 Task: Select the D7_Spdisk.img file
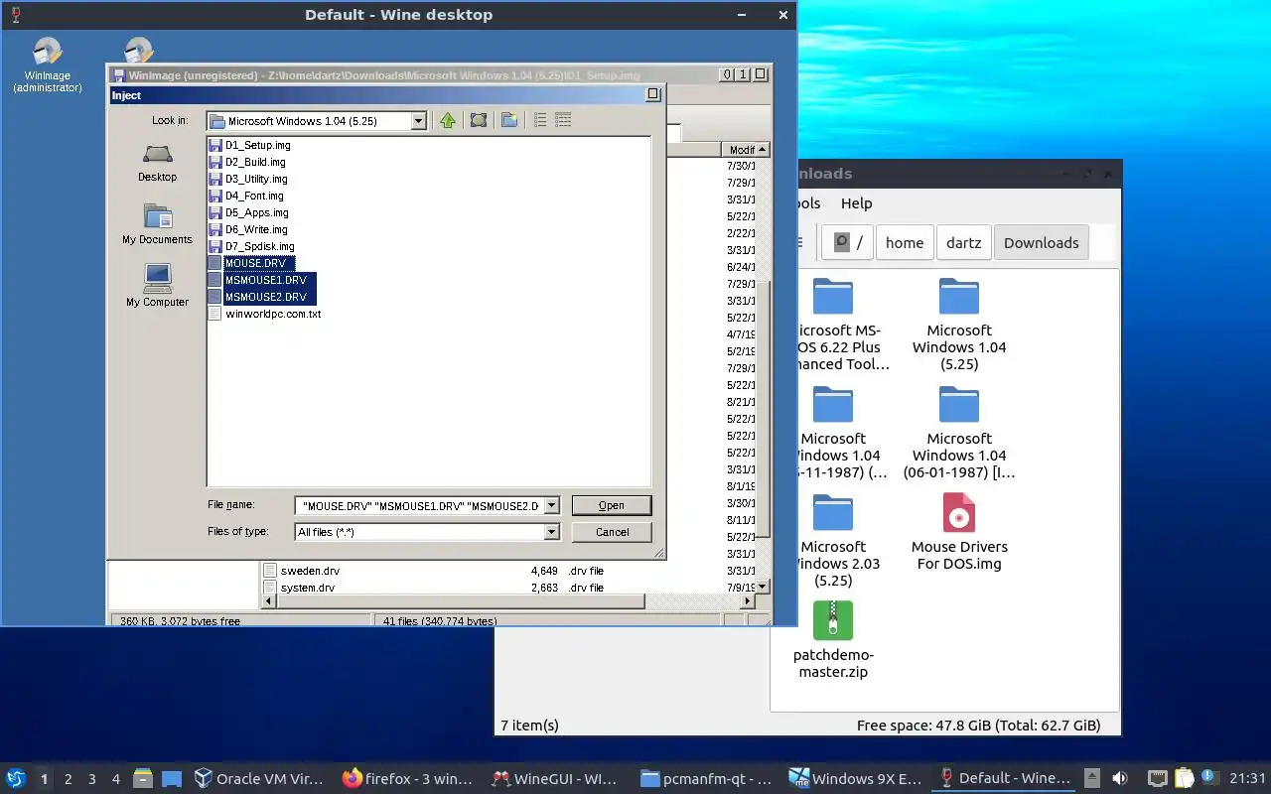[x=252, y=246]
